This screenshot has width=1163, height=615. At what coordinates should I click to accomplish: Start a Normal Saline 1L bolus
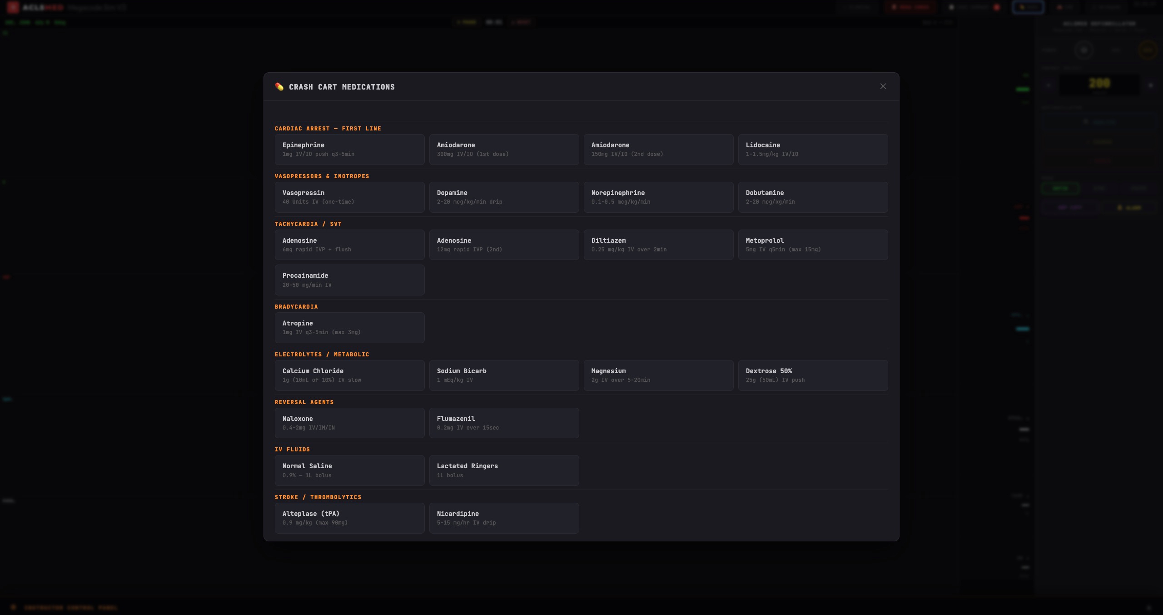tap(349, 470)
